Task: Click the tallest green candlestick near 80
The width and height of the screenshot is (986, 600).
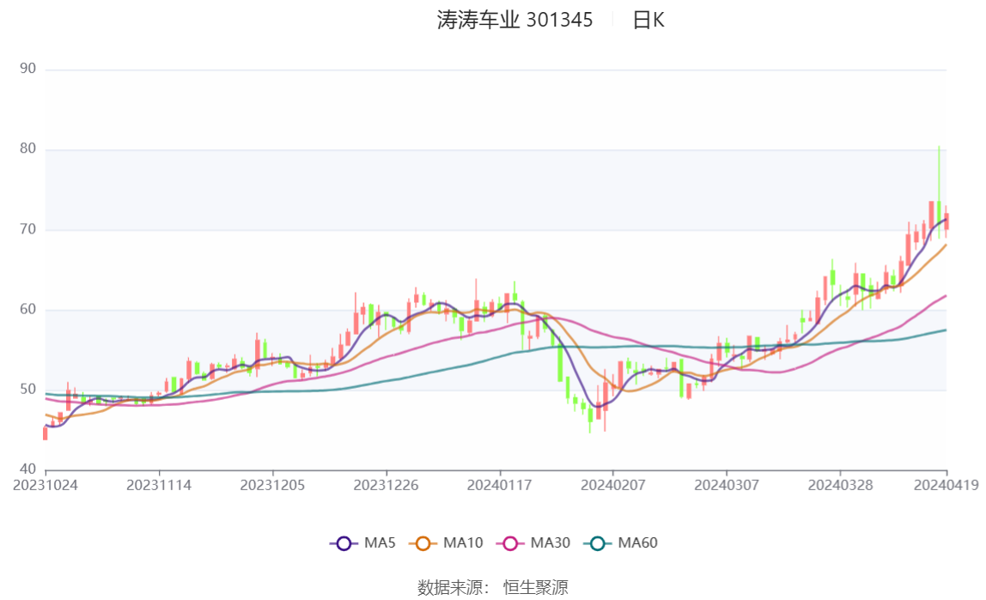Action: pyautogui.click(x=939, y=192)
